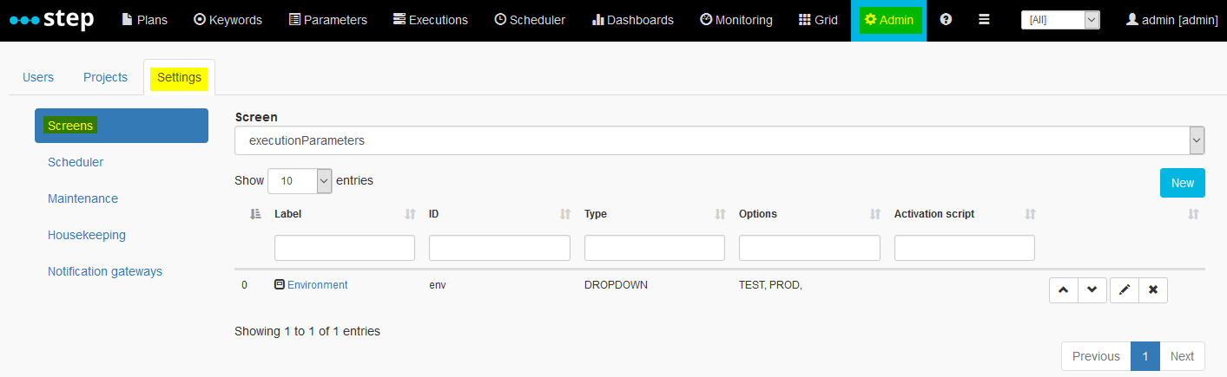Move Environment row up with arrow
This screenshot has width=1227, height=377.
pyautogui.click(x=1064, y=289)
